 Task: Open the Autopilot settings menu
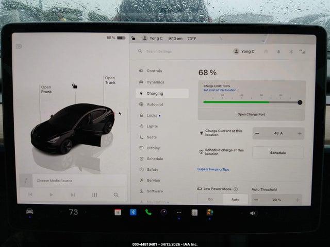151,104
